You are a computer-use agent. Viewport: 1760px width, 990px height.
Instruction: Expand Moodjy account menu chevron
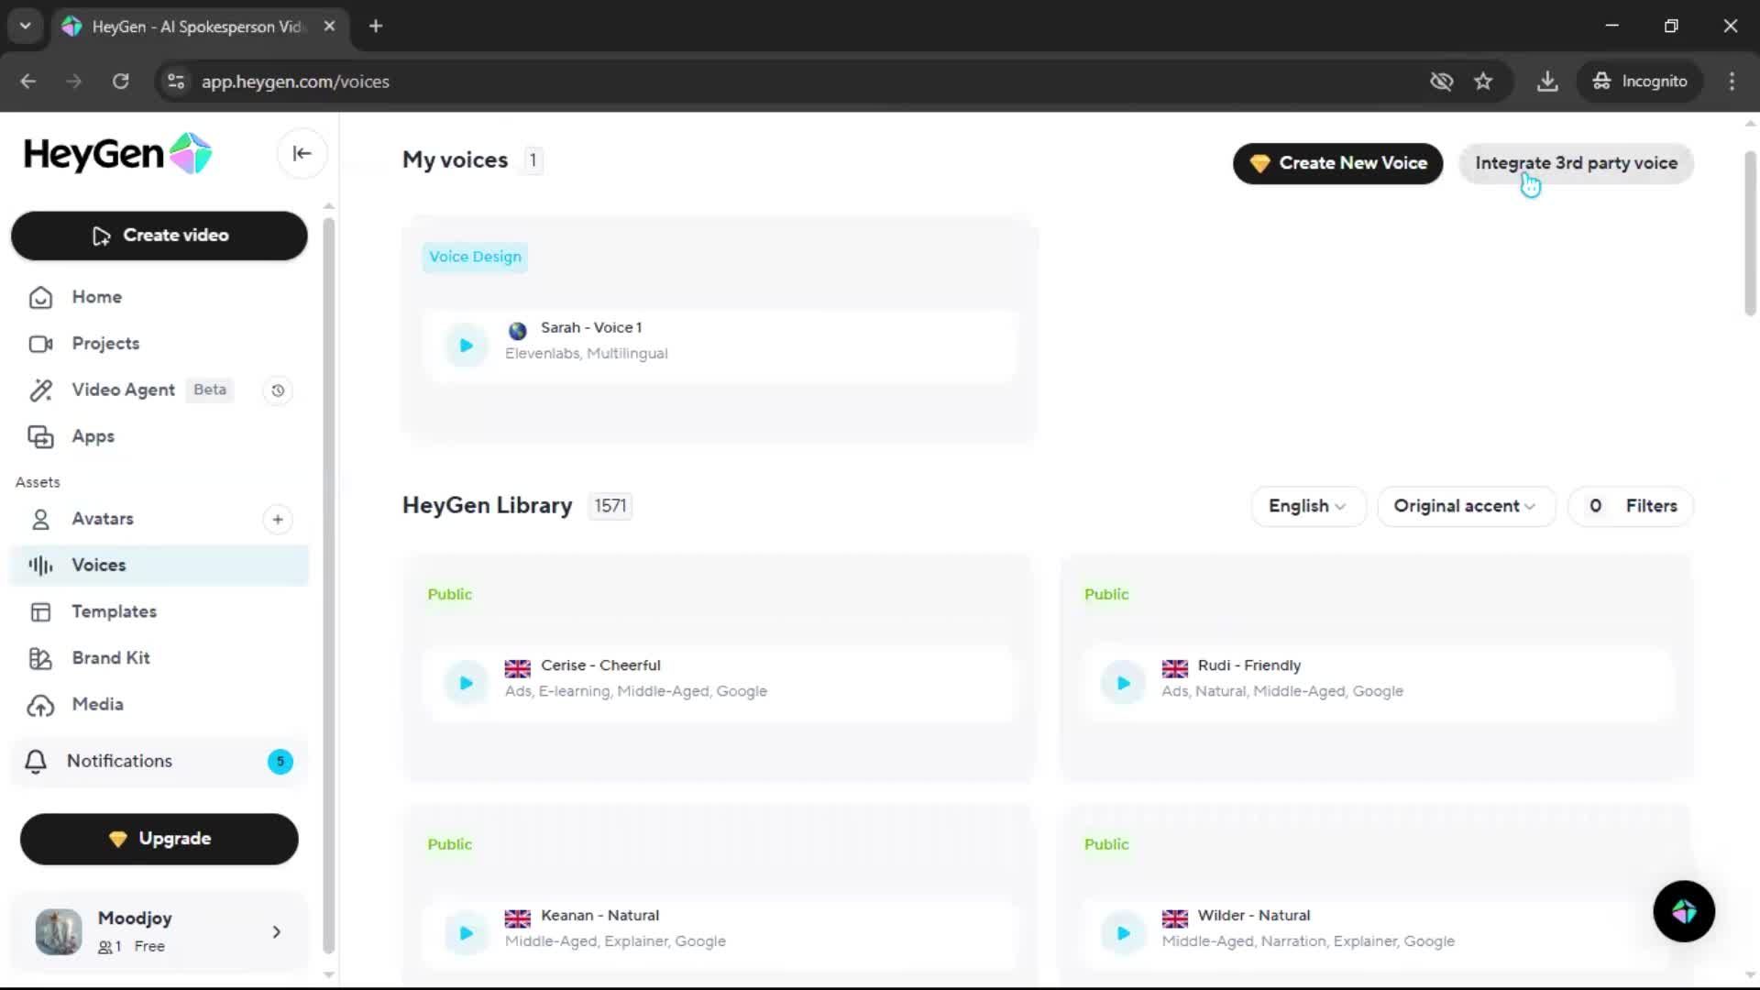277,932
